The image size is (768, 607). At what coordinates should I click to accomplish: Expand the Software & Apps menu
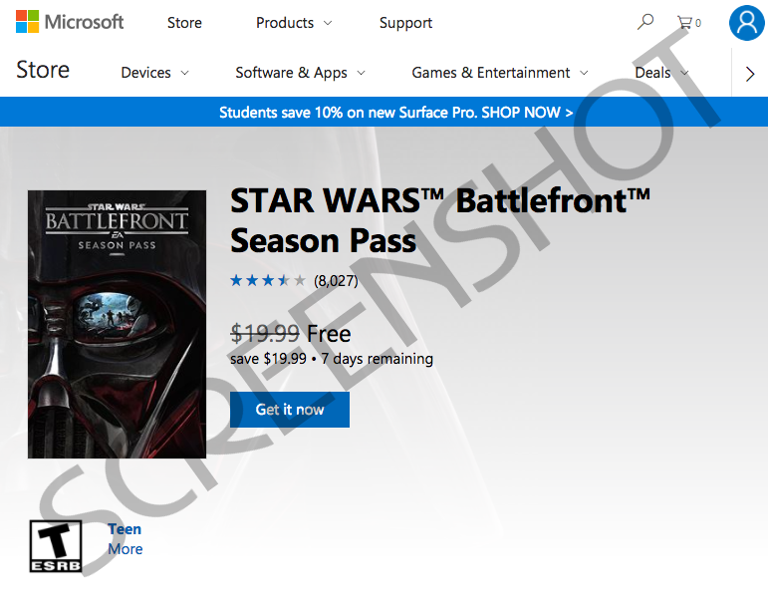pyautogui.click(x=300, y=73)
